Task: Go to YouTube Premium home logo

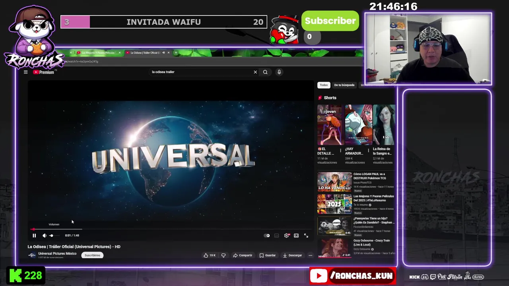Action: (44, 72)
